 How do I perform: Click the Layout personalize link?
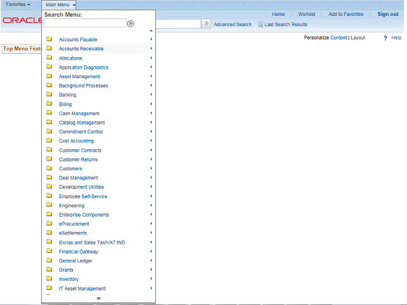(358, 37)
